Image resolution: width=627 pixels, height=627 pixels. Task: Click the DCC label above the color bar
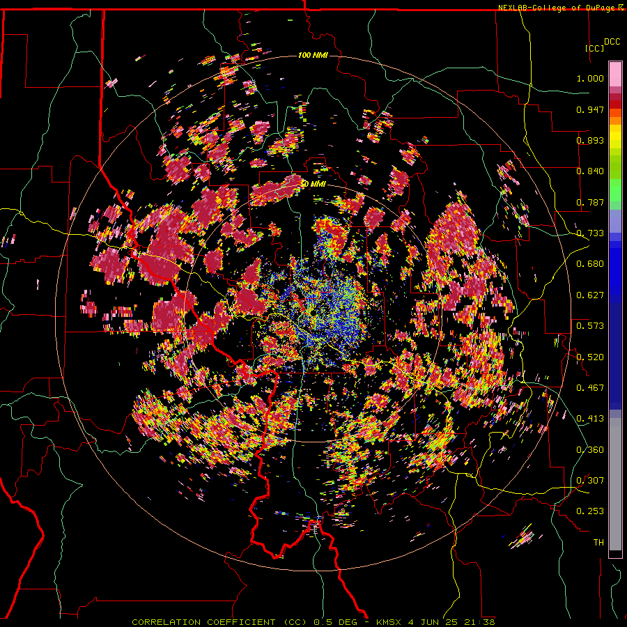pyautogui.click(x=612, y=42)
